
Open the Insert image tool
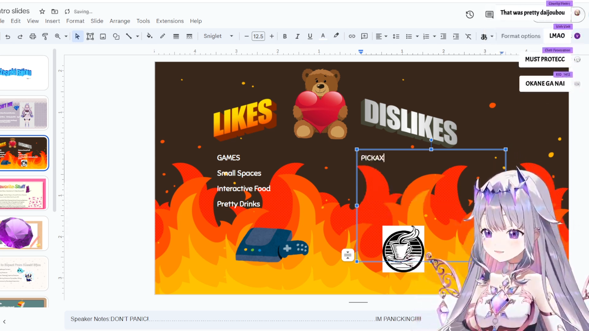point(103,36)
